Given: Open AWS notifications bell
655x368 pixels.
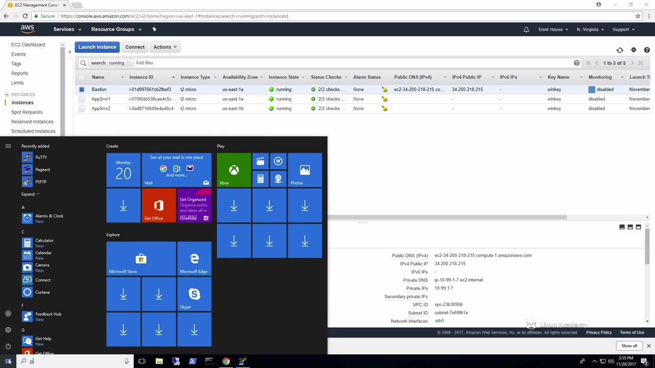Looking at the screenshot, I should (x=526, y=30).
